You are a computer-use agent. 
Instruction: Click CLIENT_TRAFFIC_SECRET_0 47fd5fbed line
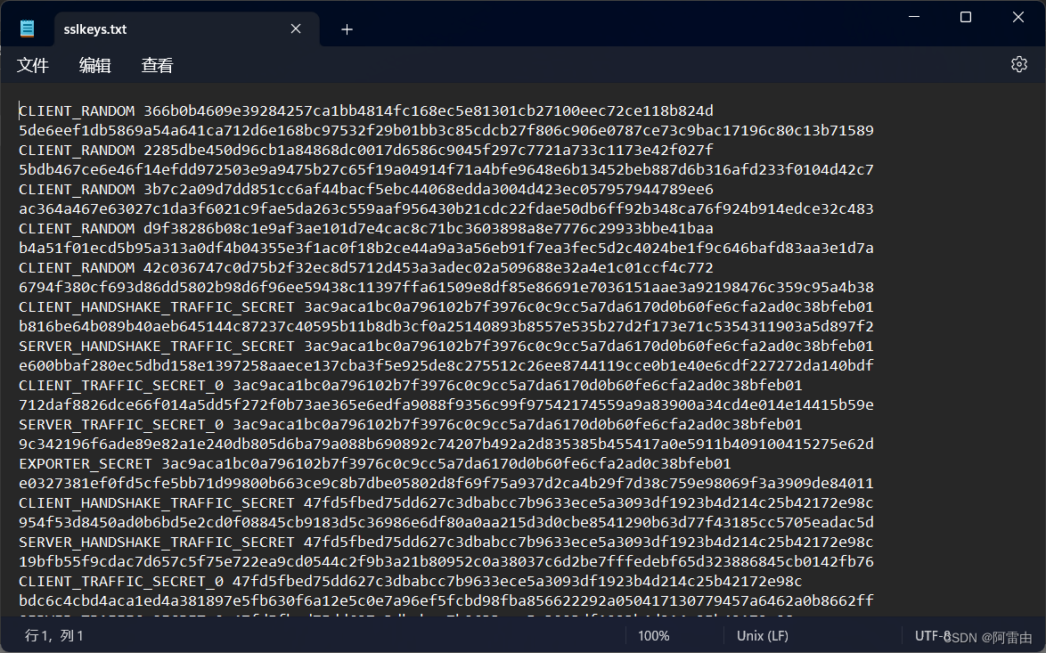click(x=410, y=582)
